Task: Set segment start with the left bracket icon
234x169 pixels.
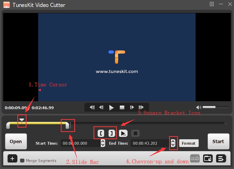Action: click(x=101, y=133)
